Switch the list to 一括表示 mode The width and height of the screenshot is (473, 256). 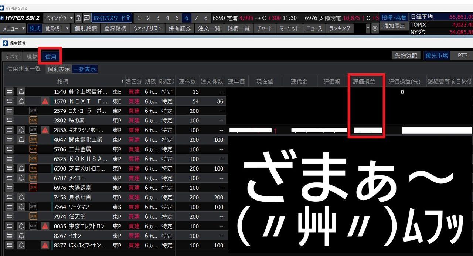coord(85,69)
